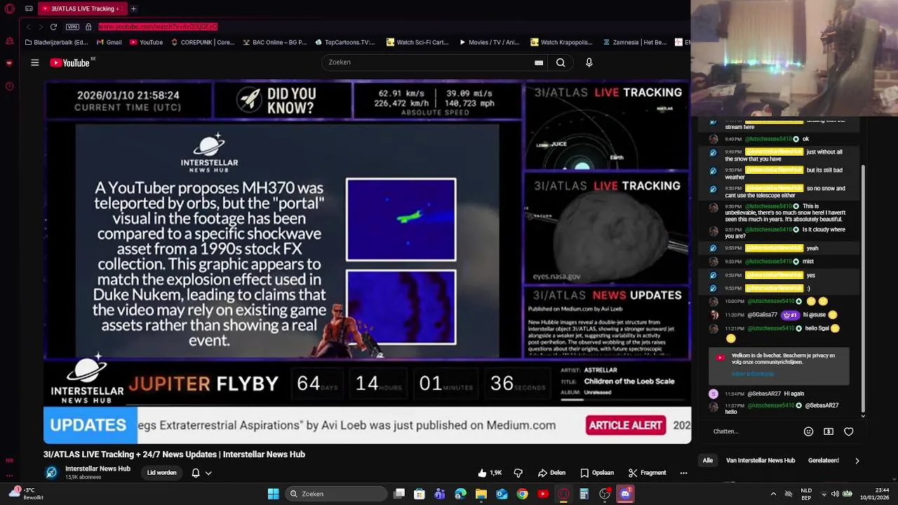Image resolution: width=898 pixels, height=505 pixels.
Task: Open the Watch Sci-Fi Cart bookmark
Action: (x=417, y=42)
